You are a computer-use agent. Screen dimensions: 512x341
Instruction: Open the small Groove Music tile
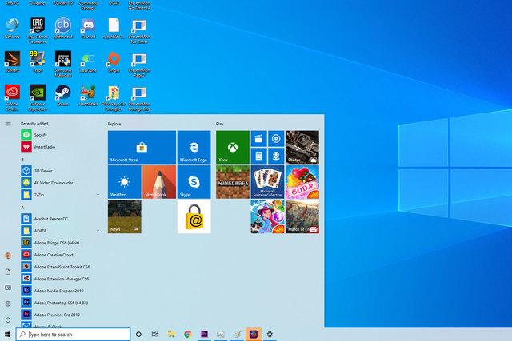[x=276, y=139]
